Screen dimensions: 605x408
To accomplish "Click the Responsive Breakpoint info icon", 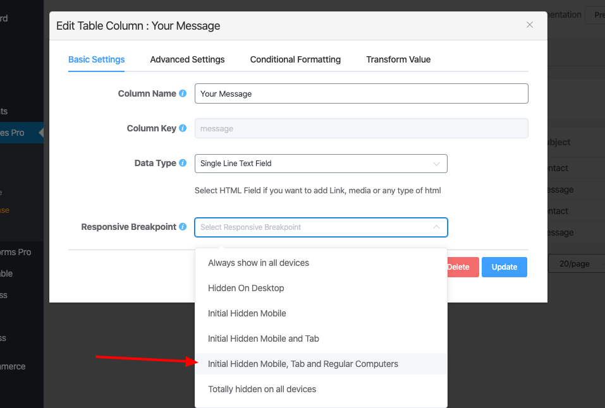I will click(183, 227).
